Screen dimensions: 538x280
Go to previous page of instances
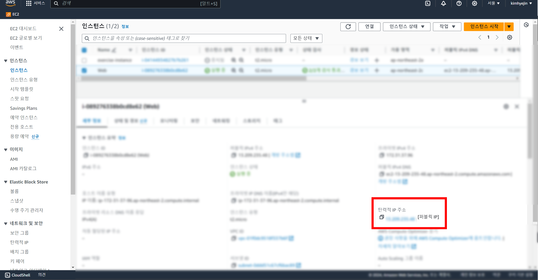click(x=480, y=37)
